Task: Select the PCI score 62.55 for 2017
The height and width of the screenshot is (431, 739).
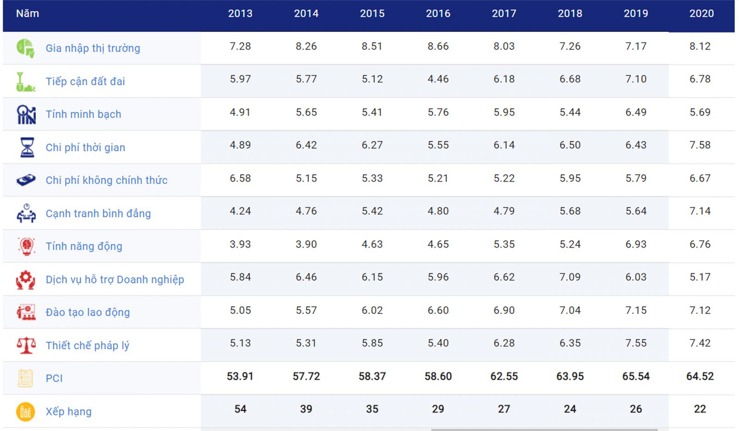Action: (x=504, y=376)
